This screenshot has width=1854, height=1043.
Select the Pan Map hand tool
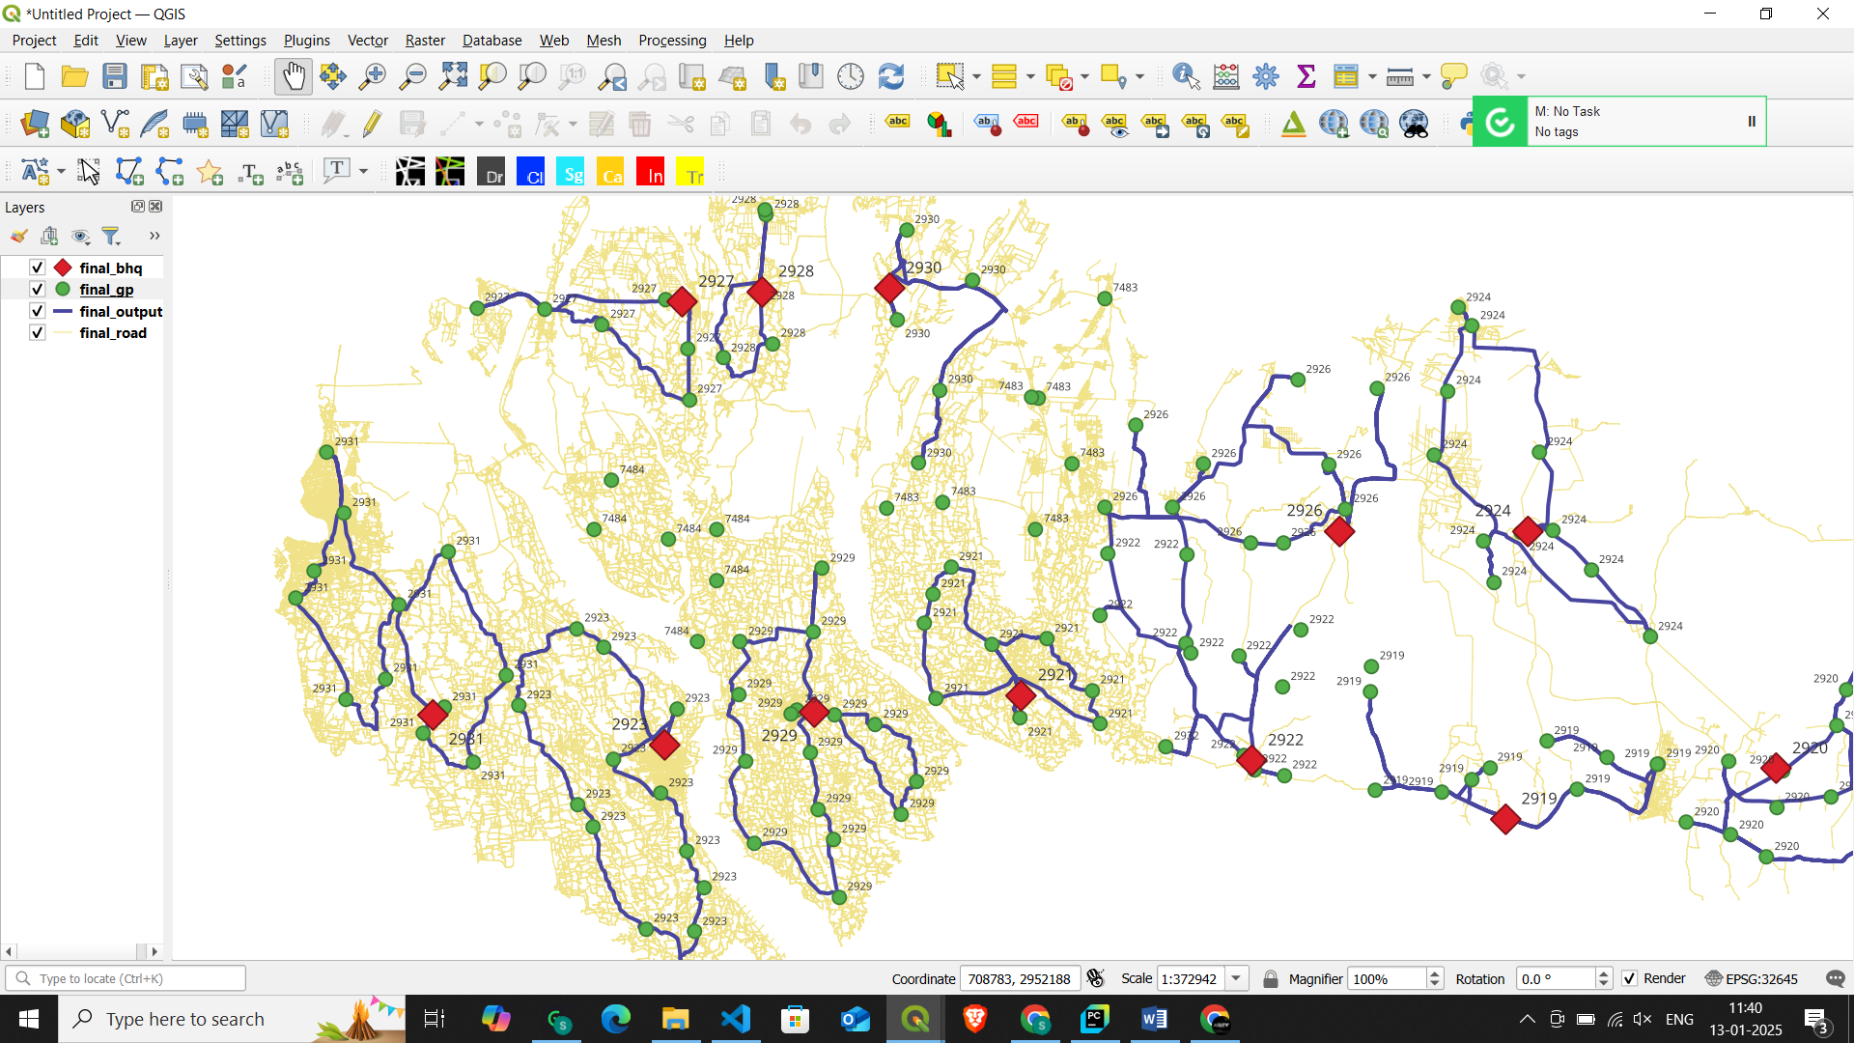pos(294,76)
